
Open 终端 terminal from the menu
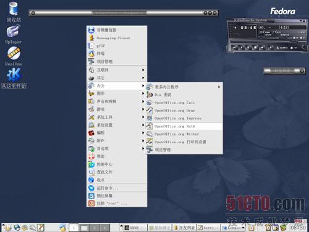point(117,54)
